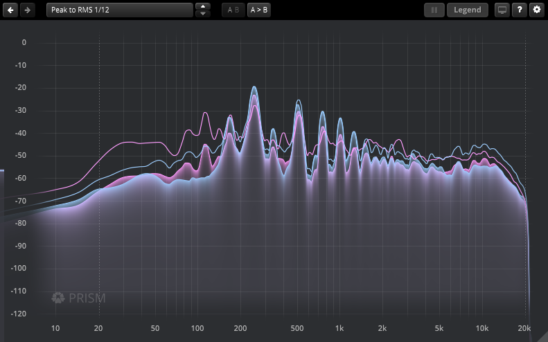
Task: Open the Peak to RMS 1/12 preset dropdown
Action: point(119,10)
